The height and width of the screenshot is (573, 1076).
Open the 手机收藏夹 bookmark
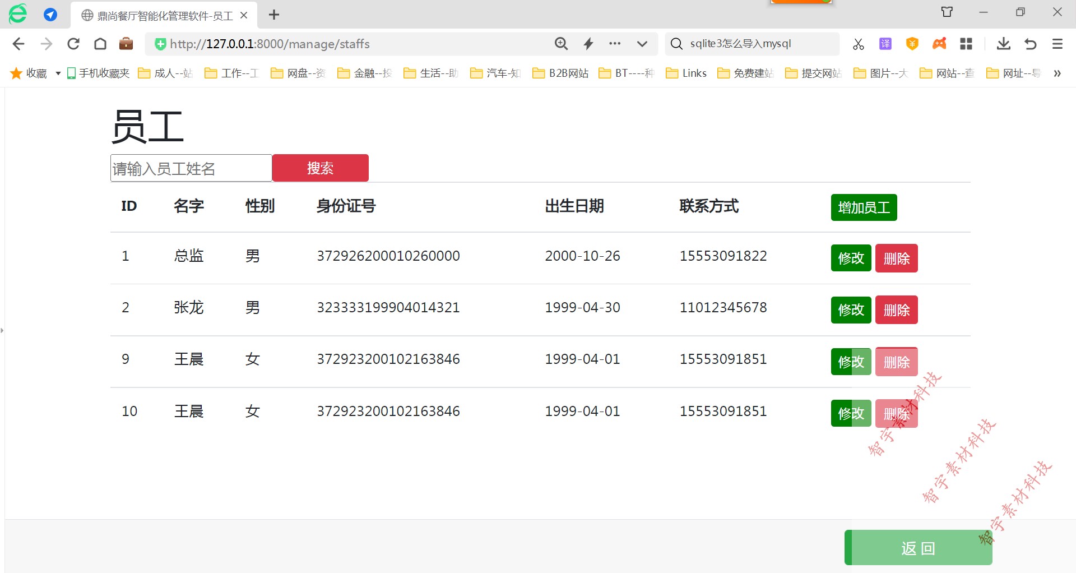pyautogui.click(x=98, y=73)
